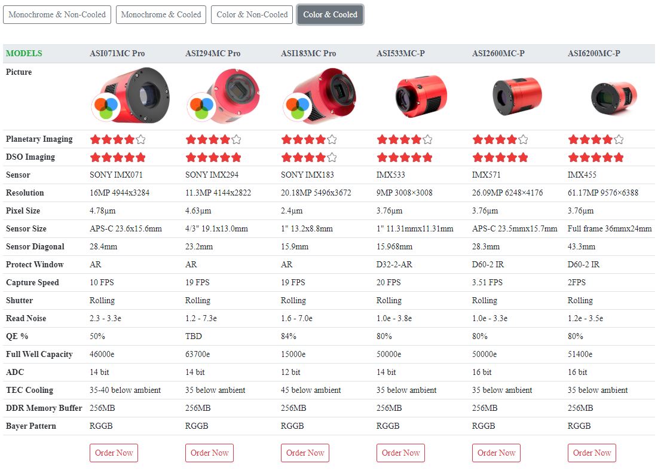Click the Bayer Pattern row label
This screenshot has width=661, height=473.
[30, 426]
